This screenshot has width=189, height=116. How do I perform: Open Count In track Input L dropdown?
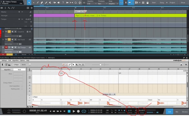pos(12,36)
